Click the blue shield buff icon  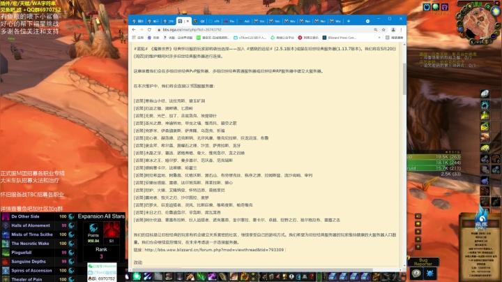427,7
